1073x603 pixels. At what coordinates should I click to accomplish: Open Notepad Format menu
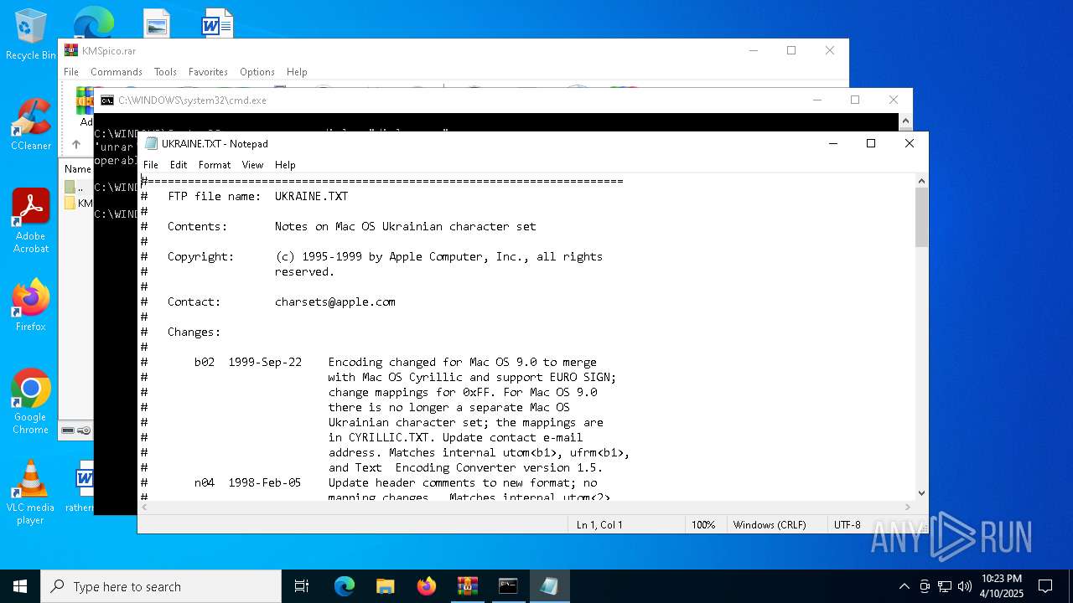(215, 165)
